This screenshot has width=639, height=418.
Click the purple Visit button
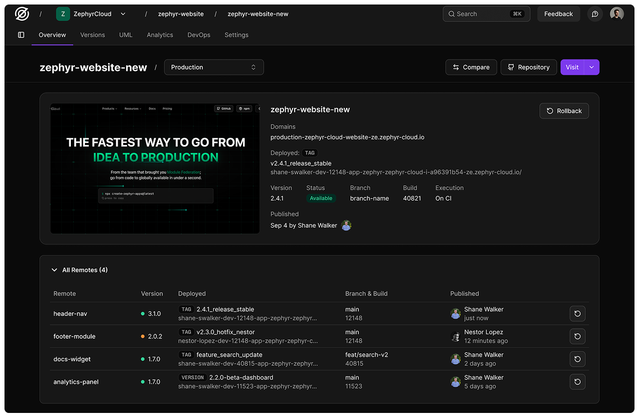[572, 67]
